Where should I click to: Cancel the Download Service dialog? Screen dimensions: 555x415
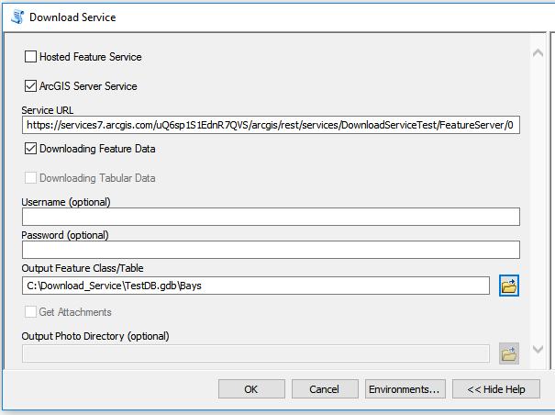pos(325,389)
